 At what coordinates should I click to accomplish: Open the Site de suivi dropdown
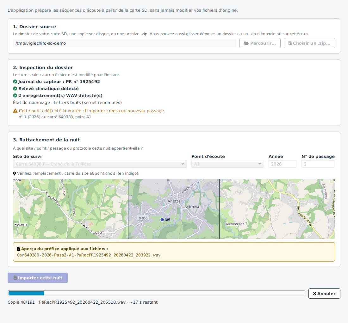[x=100, y=164]
